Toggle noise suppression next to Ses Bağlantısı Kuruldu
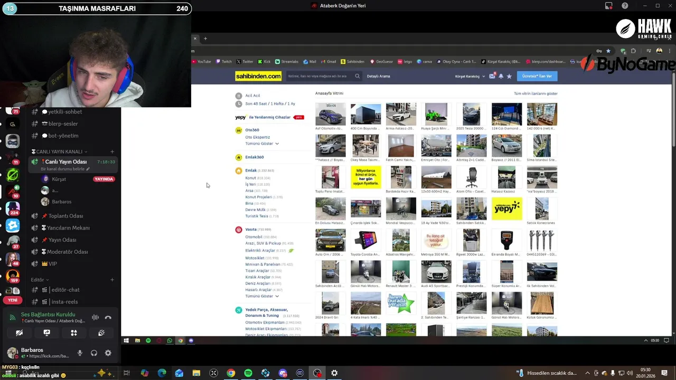The height and width of the screenshot is (380, 676). (95, 317)
